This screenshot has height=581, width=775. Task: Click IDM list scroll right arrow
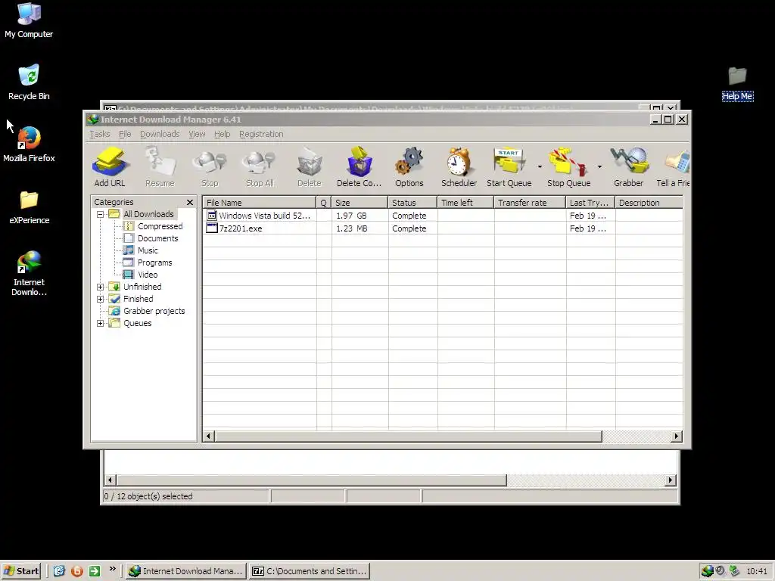(677, 437)
